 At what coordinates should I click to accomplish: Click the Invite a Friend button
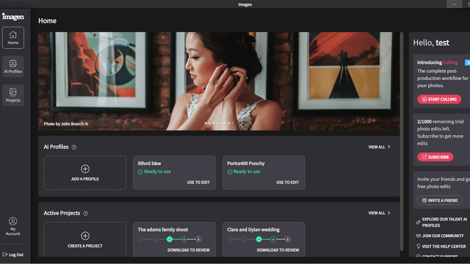[439, 200]
